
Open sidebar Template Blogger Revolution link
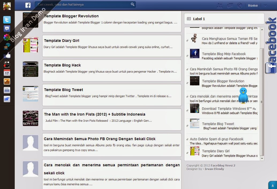[x=223, y=81]
